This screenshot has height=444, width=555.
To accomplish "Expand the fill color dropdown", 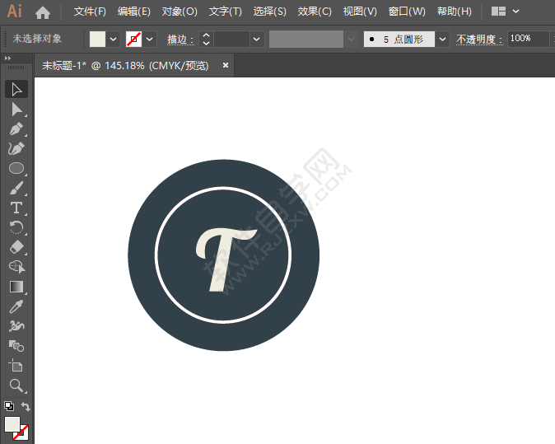I will (x=113, y=39).
